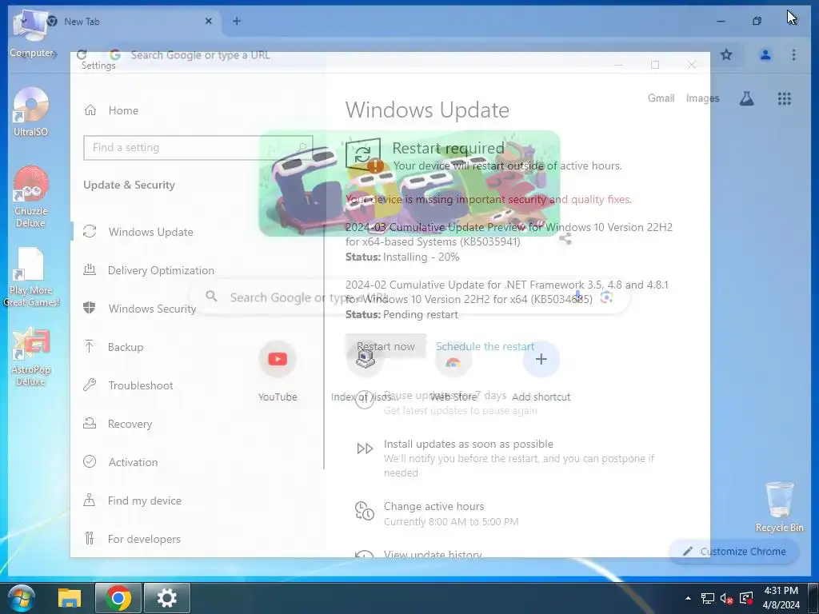Select Windows Update in the Settings sidebar
Image resolution: width=819 pixels, height=614 pixels.
click(138, 232)
